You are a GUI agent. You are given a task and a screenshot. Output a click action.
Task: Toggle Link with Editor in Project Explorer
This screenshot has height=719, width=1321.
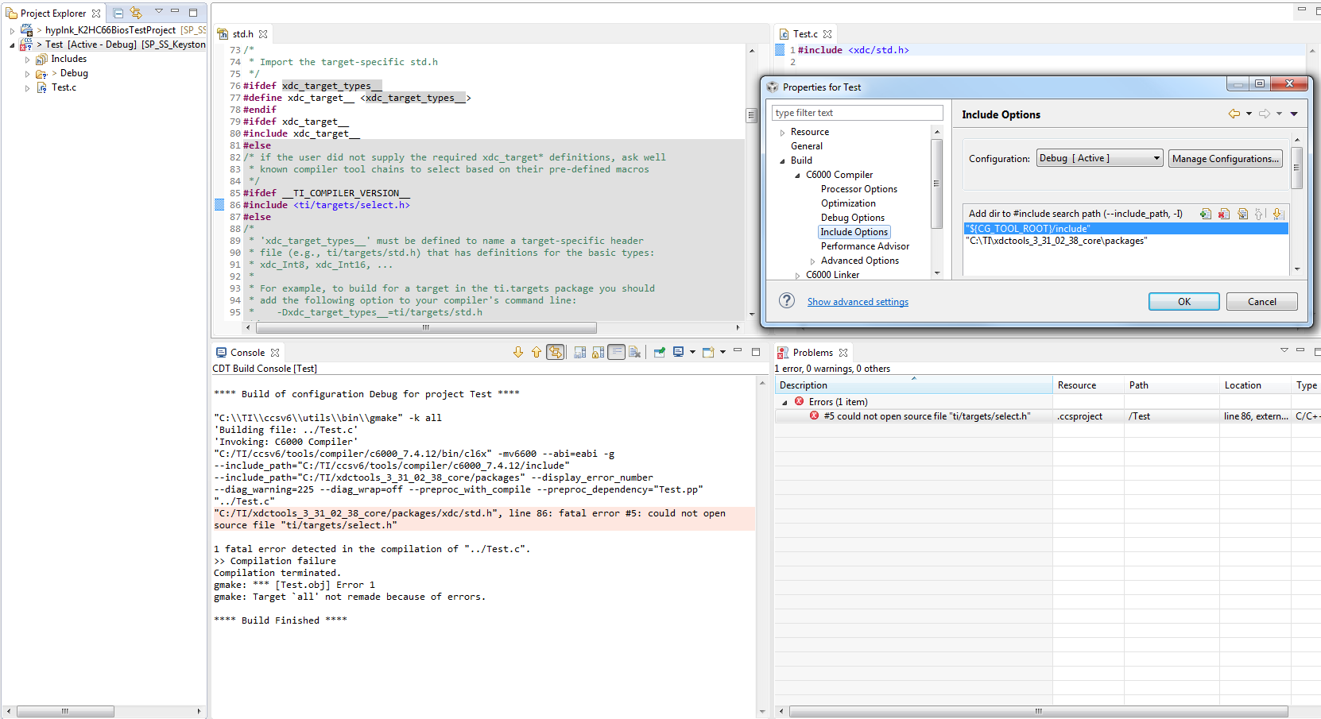[136, 14]
